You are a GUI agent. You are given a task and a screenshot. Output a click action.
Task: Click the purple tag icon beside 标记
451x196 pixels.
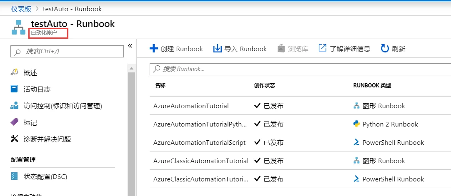pos(15,122)
